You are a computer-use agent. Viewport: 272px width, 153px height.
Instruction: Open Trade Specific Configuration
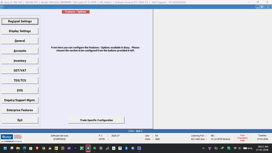(x=96, y=120)
